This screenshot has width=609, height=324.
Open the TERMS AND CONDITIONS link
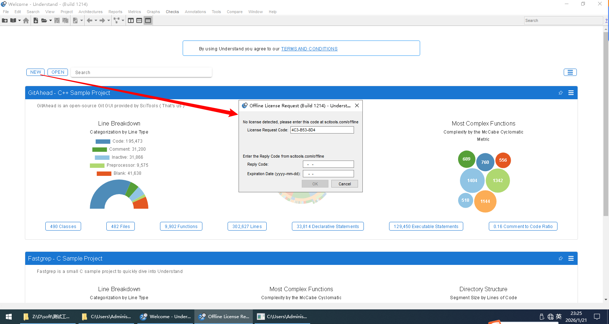tap(309, 49)
